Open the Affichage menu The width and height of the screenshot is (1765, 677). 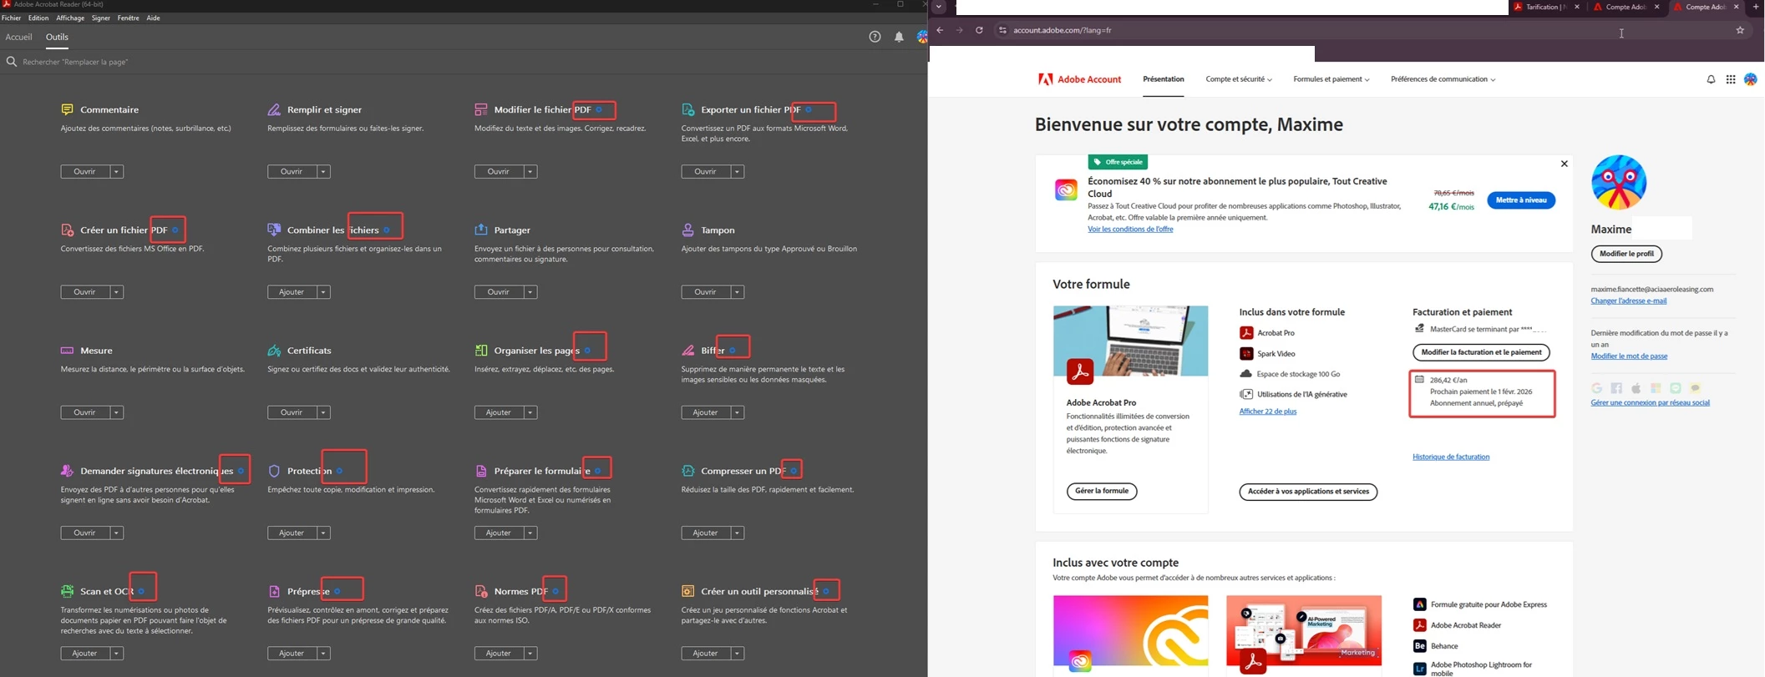coord(70,18)
